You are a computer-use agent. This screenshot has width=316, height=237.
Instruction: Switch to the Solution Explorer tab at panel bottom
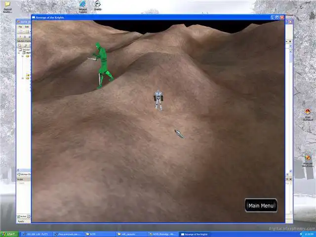24,174
